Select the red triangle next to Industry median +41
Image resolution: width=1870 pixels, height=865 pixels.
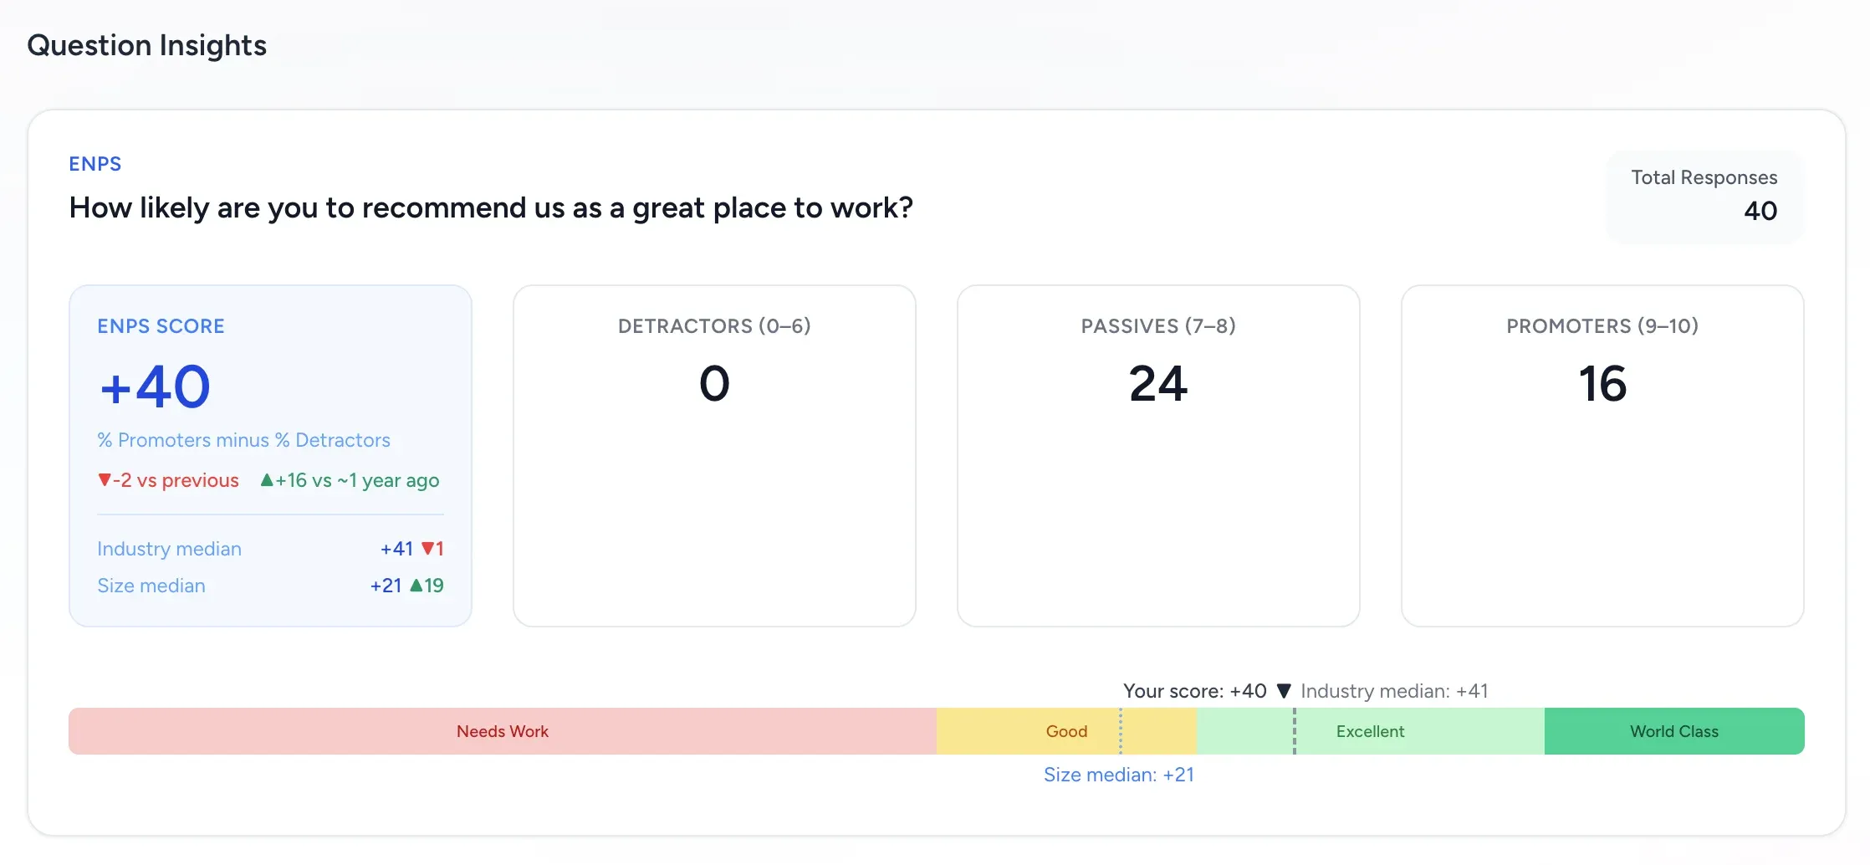click(431, 548)
